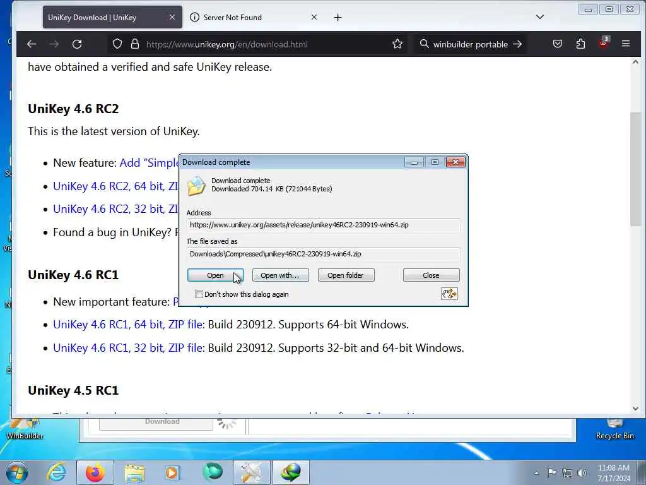Viewport: 646px width, 485px height.
Task: Click the Open folder button
Action: tap(346, 275)
